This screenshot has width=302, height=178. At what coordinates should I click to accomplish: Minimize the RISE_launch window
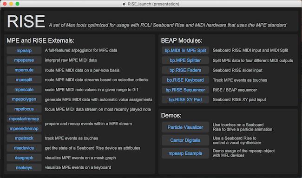coord(11,4)
